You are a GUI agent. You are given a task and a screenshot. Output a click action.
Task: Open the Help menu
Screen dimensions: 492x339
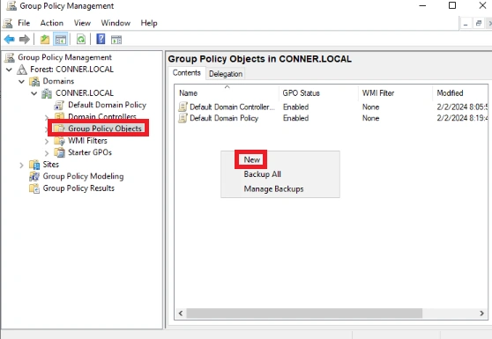click(x=149, y=23)
